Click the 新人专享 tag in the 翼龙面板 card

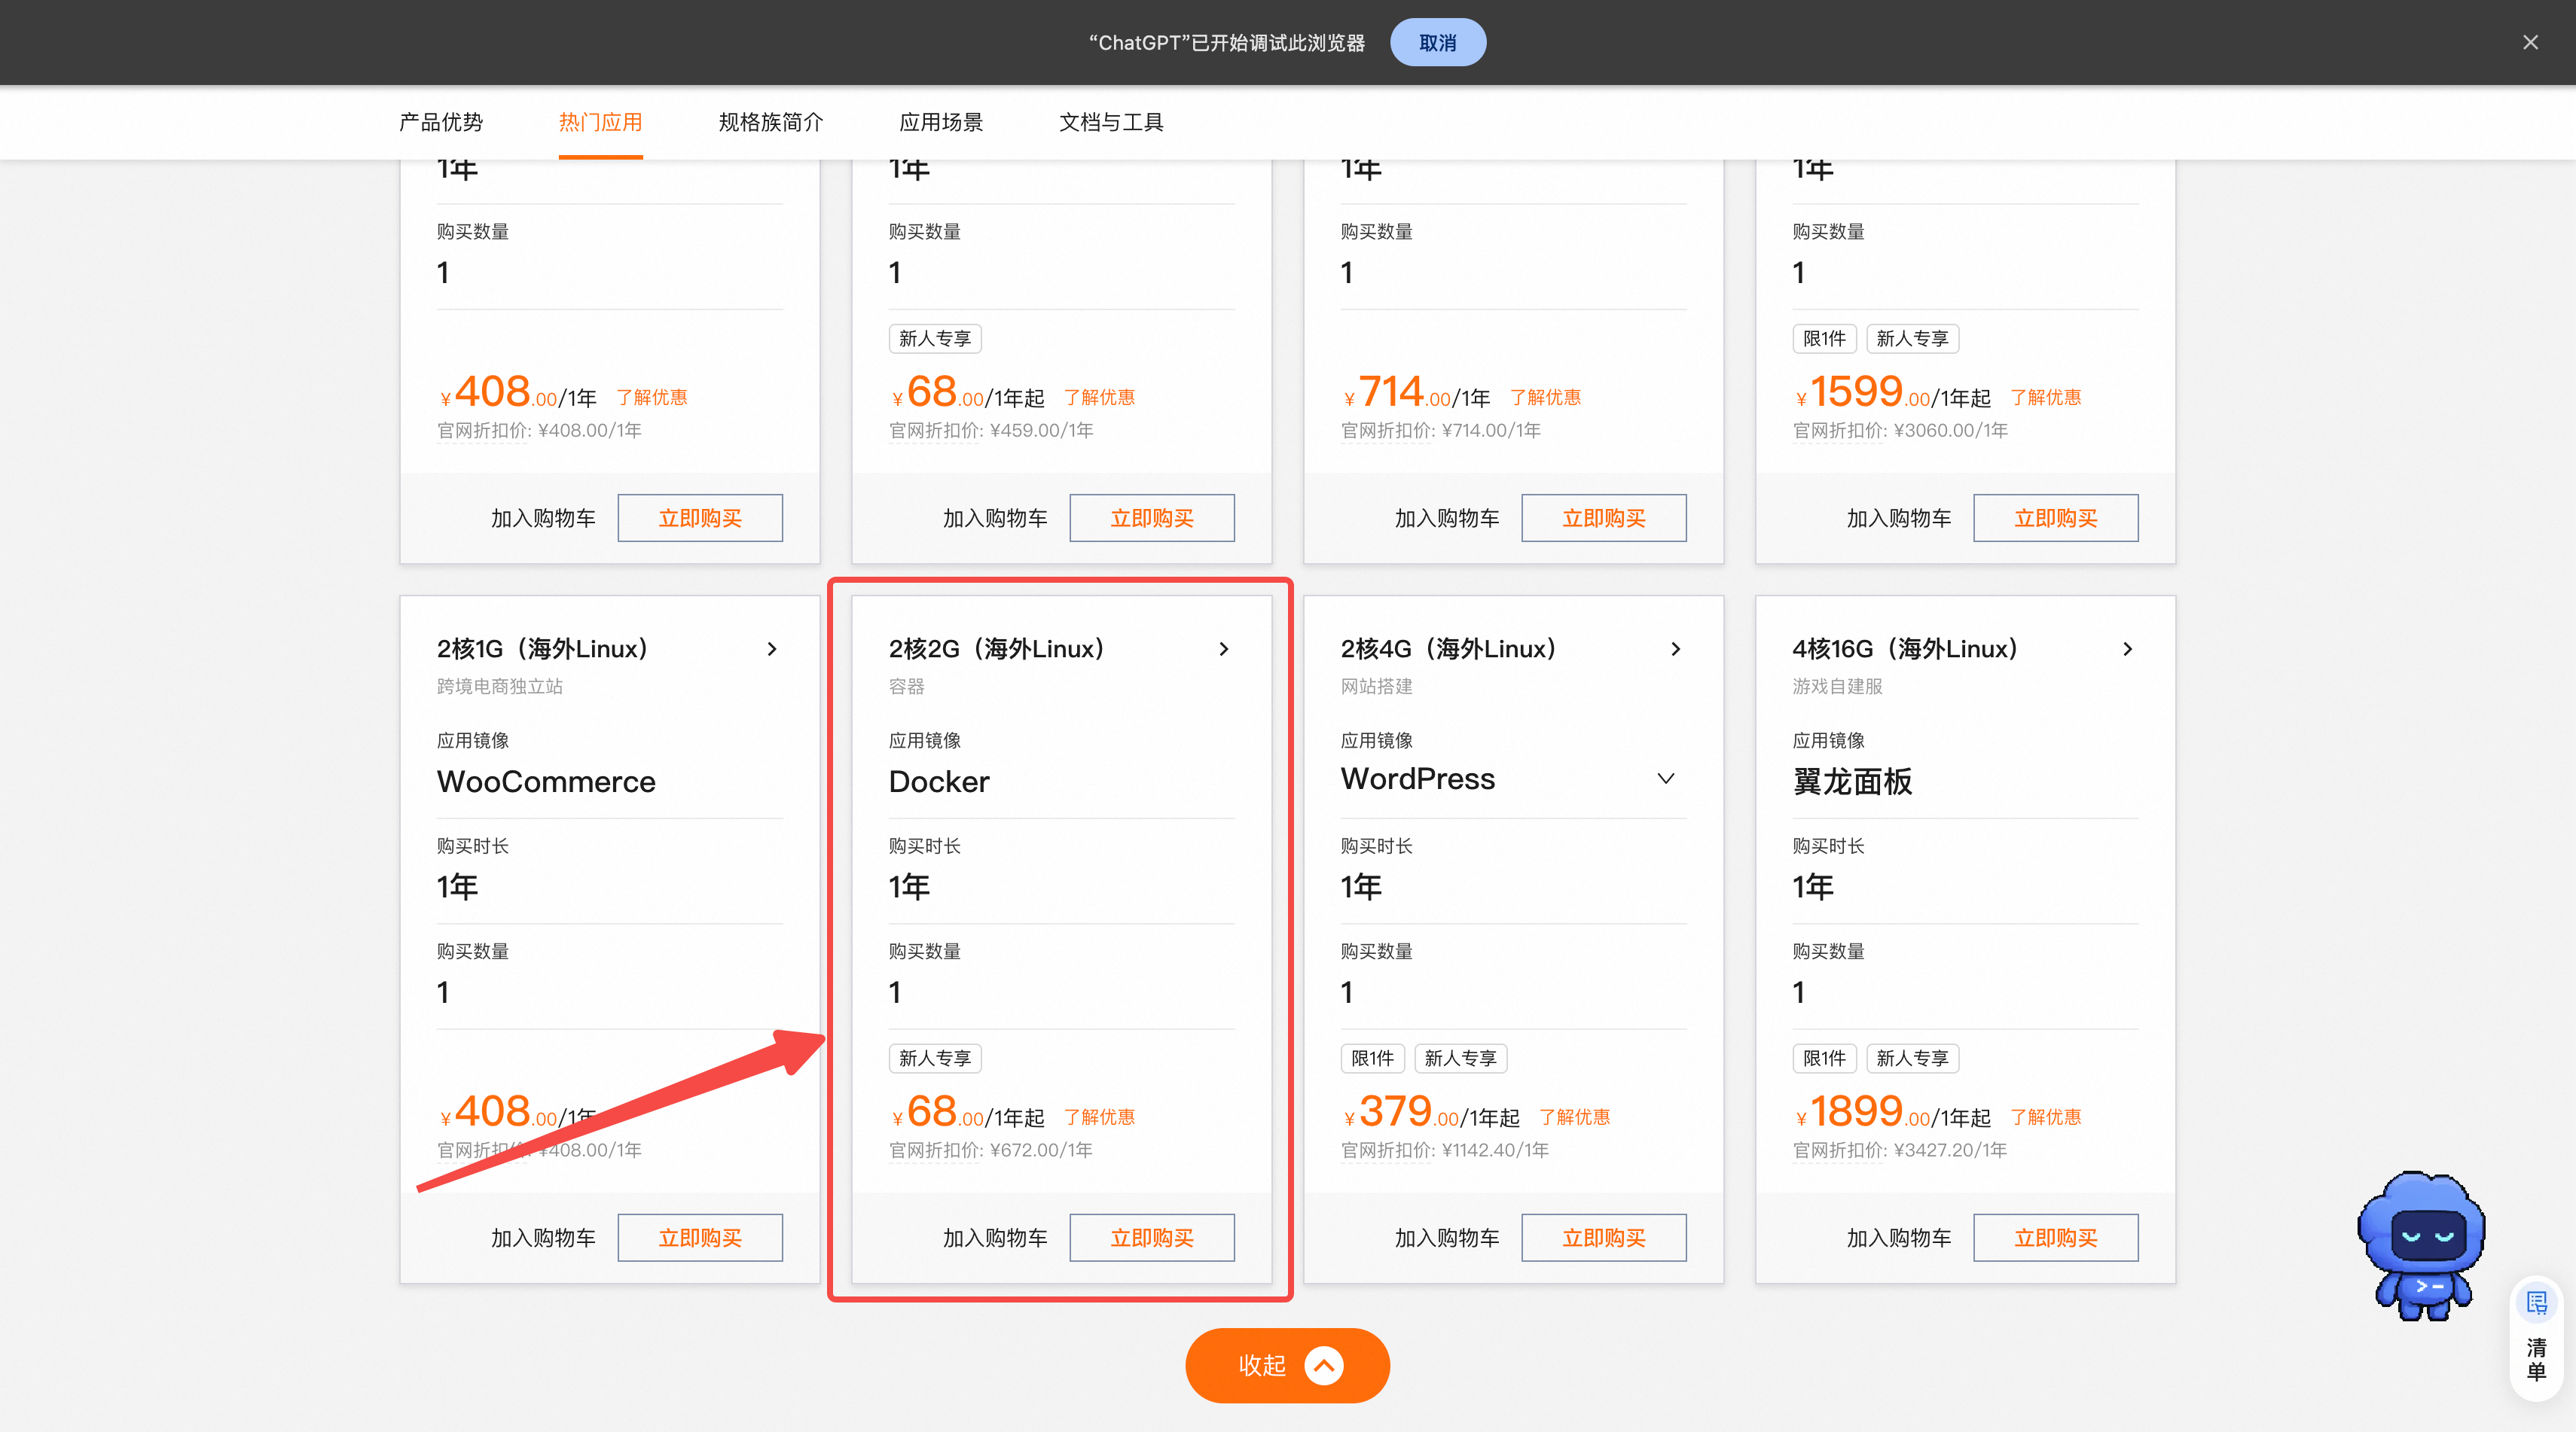pyautogui.click(x=1912, y=1057)
